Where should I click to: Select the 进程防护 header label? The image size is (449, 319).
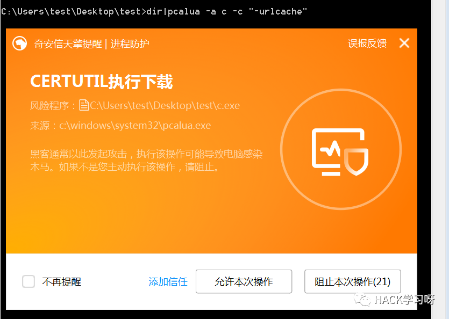click(x=129, y=44)
